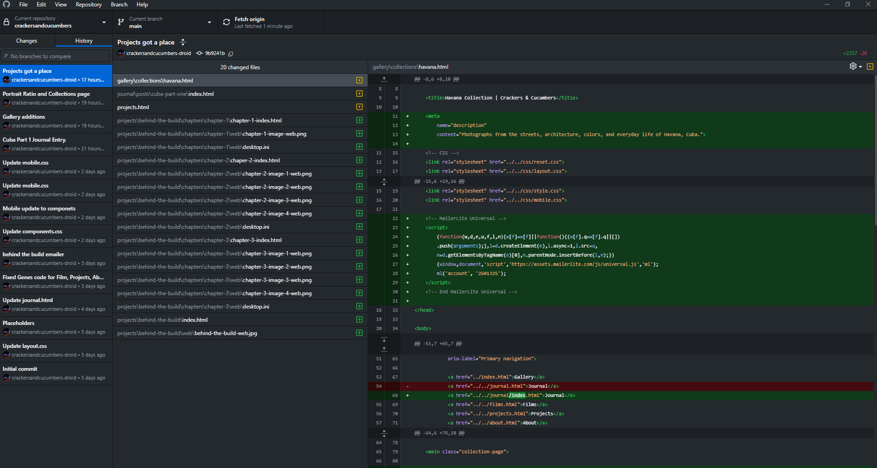Expand diff at hunk -15,6 +19,16
The width and height of the screenshot is (877, 468).
click(x=384, y=182)
